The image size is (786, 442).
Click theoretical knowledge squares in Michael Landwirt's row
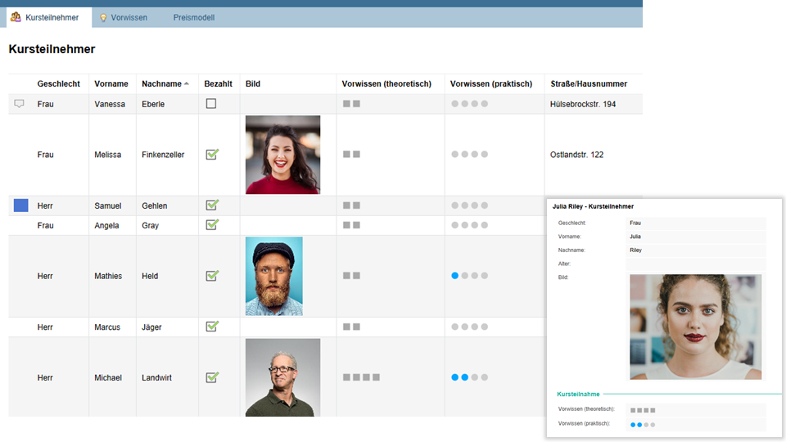361,377
